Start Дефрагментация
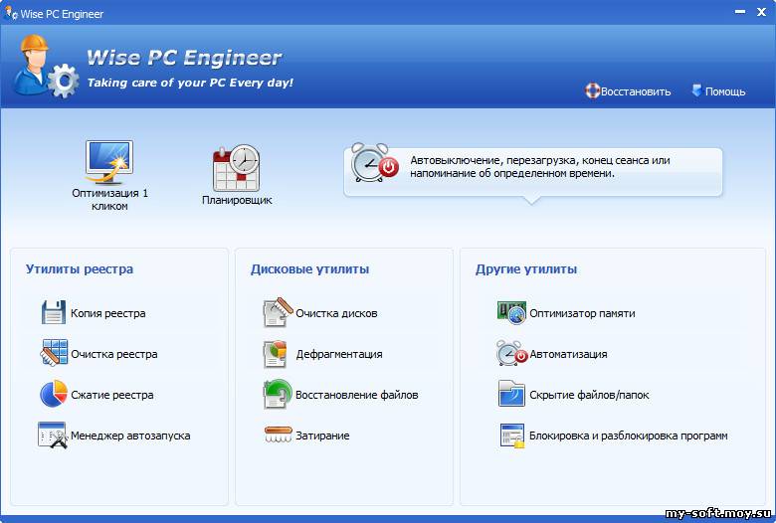Viewport: 776px width, 523px height. (x=339, y=354)
